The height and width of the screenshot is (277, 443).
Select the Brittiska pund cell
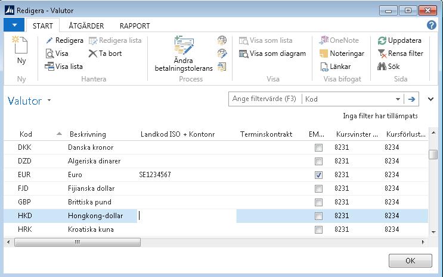click(x=89, y=202)
